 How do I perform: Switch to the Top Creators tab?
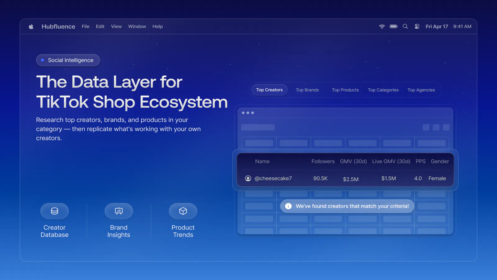click(269, 90)
